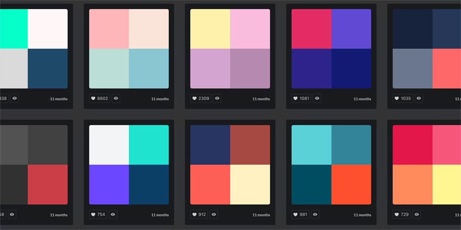Choose the bright purple swatch in 1081 palette
This screenshot has height=230, width=461.
[x=351, y=29]
